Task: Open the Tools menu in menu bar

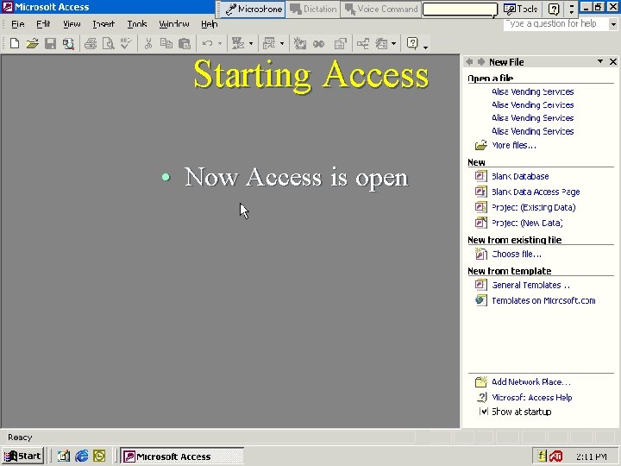Action: (137, 24)
